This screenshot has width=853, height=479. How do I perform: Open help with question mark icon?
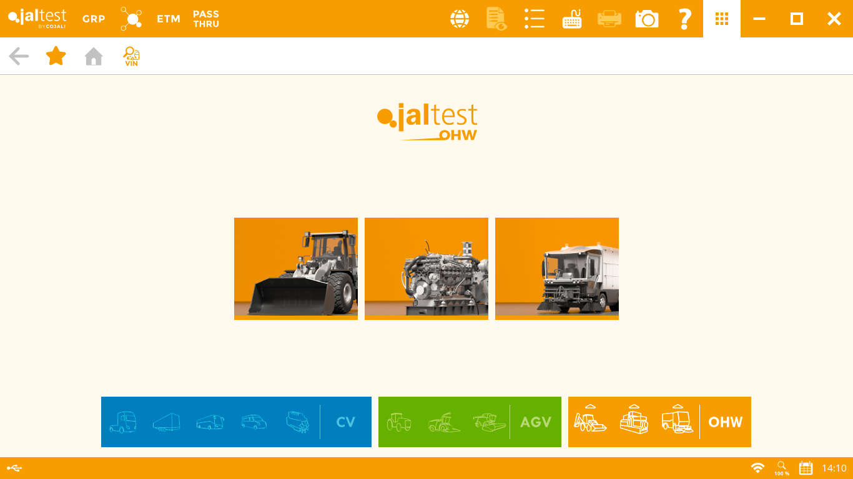pos(684,19)
